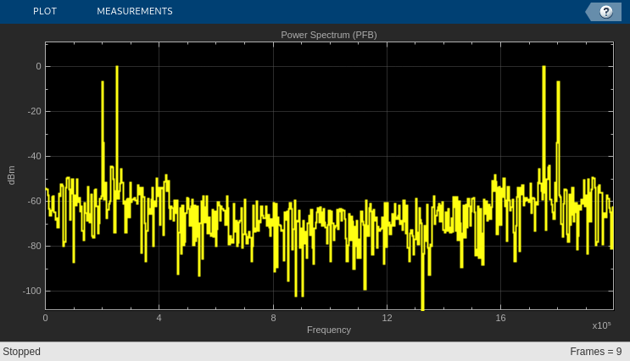Click the 16 x-axis tick label

click(x=500, y=318)
